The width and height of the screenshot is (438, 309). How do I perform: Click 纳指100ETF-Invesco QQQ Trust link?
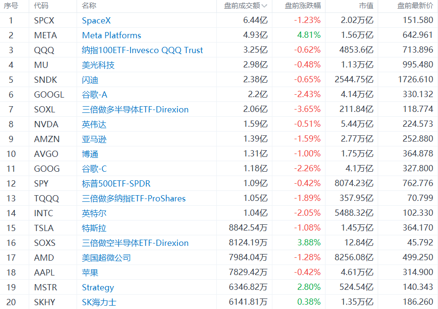tap(142, 50)
